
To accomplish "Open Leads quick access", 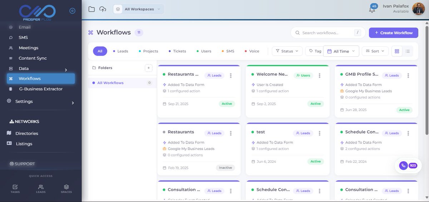I will click(x=41, y=189).
